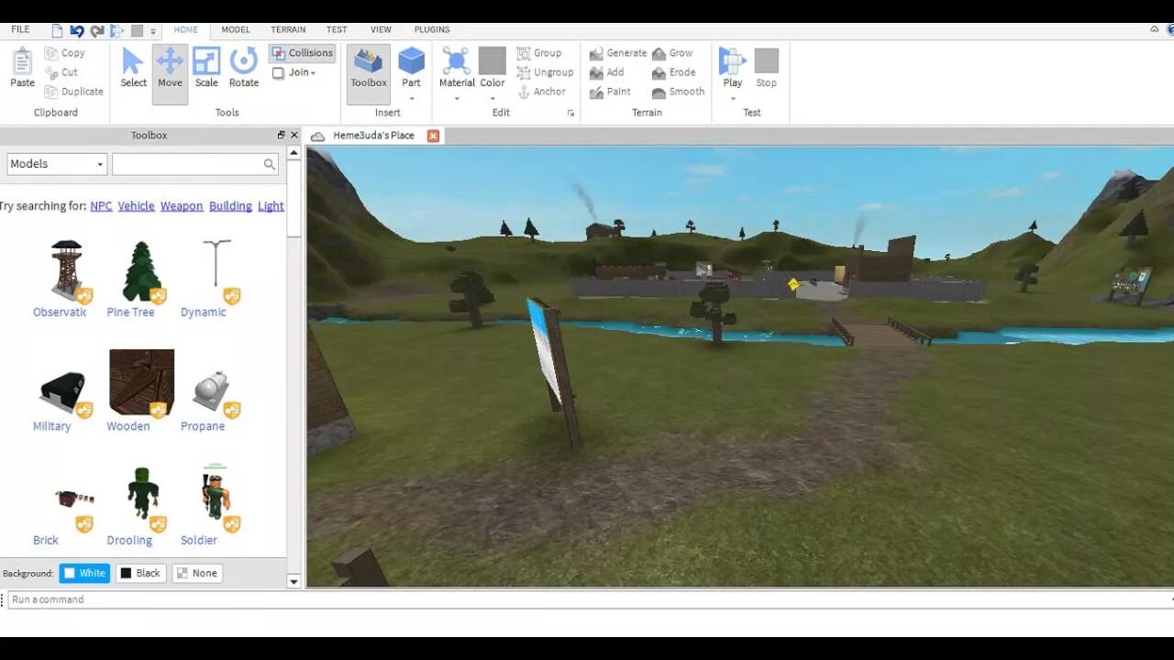Click the Undo arrow in quick access bar
1174x660 pixels.
tap(77, 31)
